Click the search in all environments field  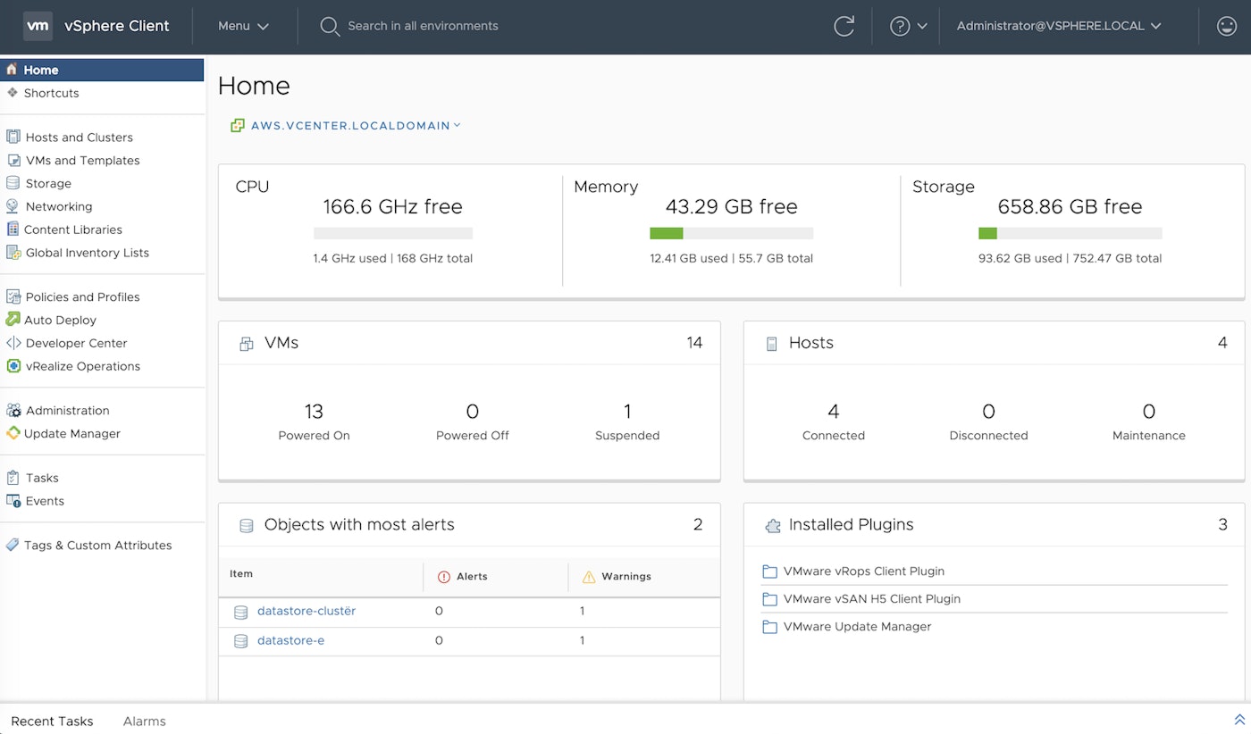423,26
